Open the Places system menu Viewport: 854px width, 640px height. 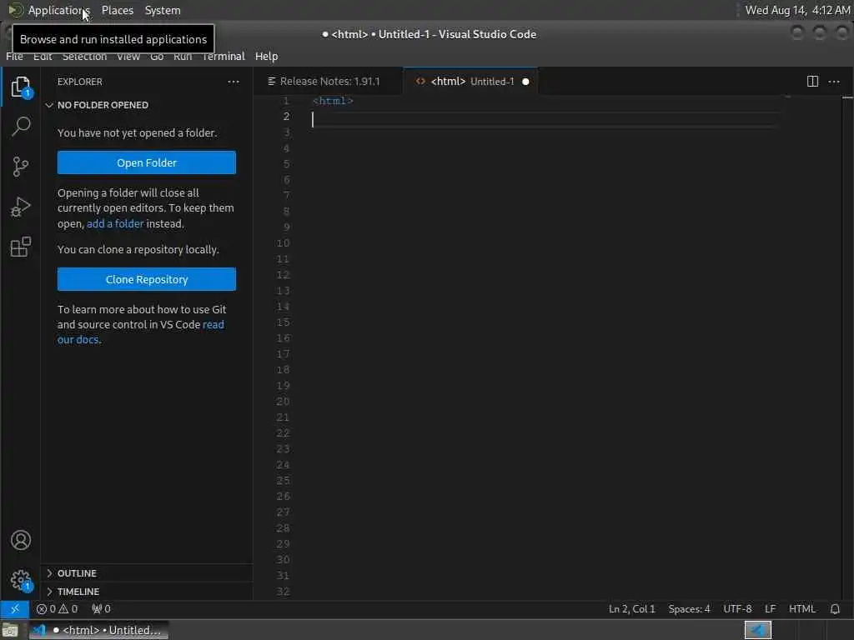[x=117, y=10]
